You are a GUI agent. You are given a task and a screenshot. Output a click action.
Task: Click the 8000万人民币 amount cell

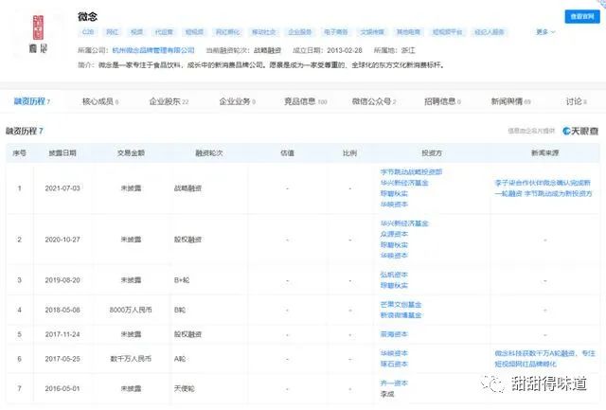131,310
